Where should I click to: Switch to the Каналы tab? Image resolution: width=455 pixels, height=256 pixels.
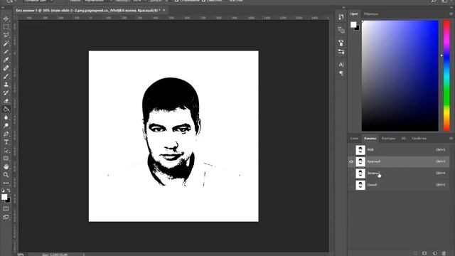[x=370, y=139]
